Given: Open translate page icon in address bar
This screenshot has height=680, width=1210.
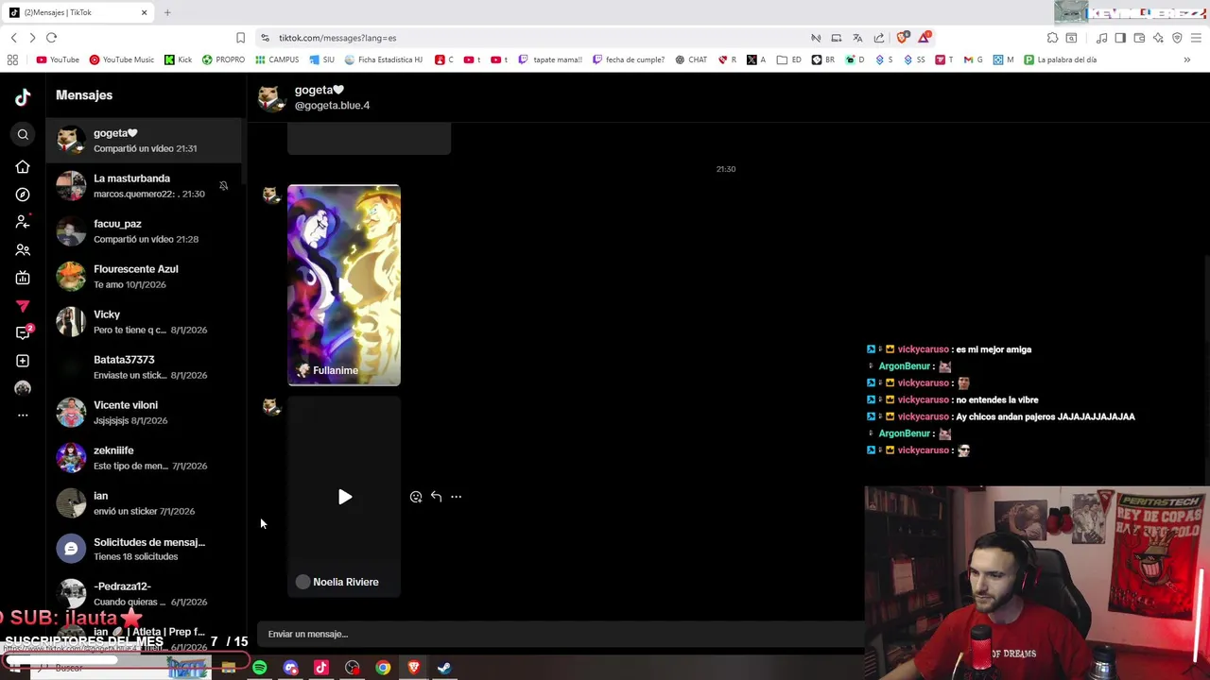Looking at the screenshot, I should click(x=857, y=38).
